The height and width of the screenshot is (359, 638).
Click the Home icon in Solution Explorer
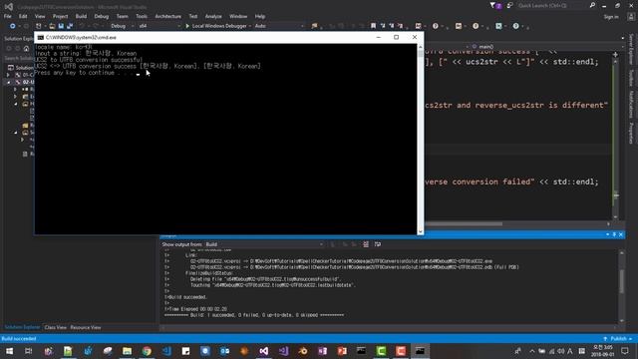pos(26,49)
